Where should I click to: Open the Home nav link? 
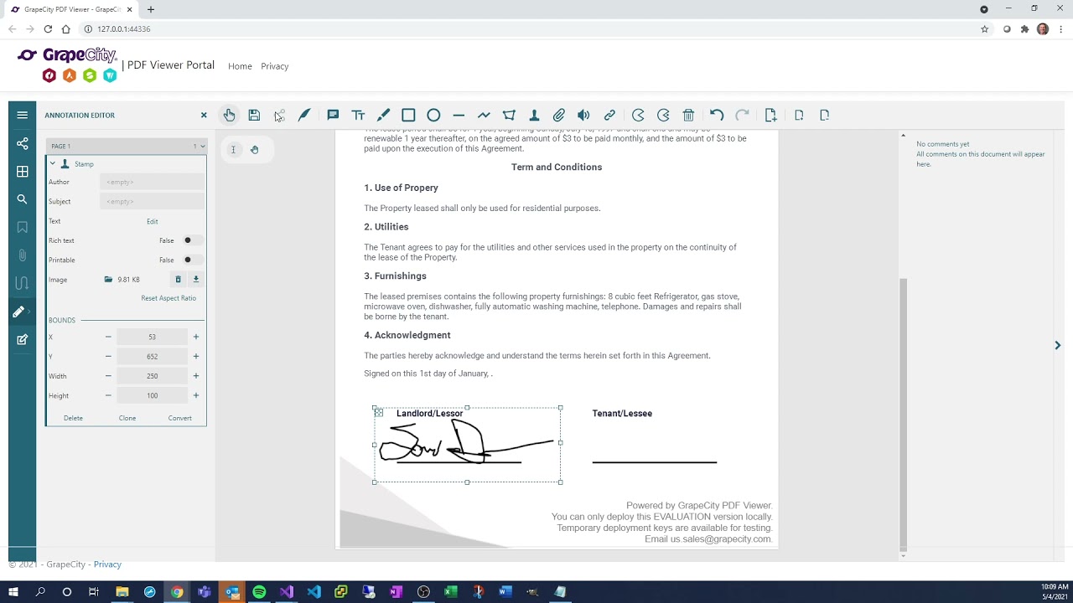pos(240,66)
